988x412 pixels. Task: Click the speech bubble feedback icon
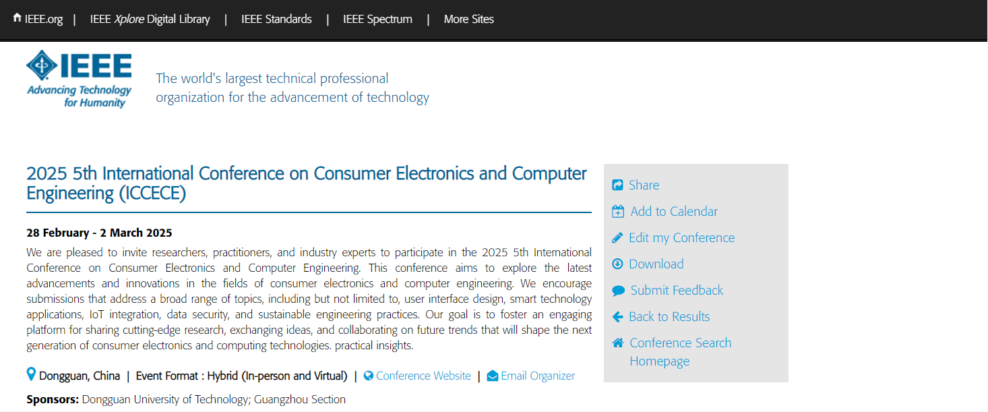pyautogui.click(x=618, y=291)
